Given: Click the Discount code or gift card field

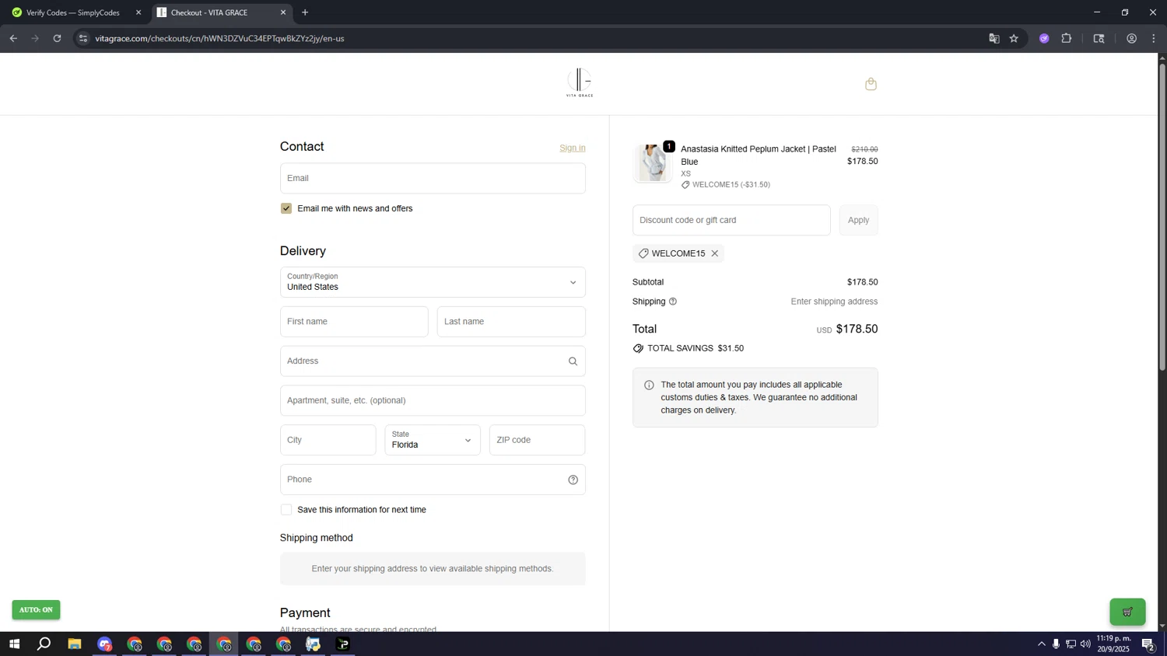Looking at the screenshot, I should (x=731, y=220).
